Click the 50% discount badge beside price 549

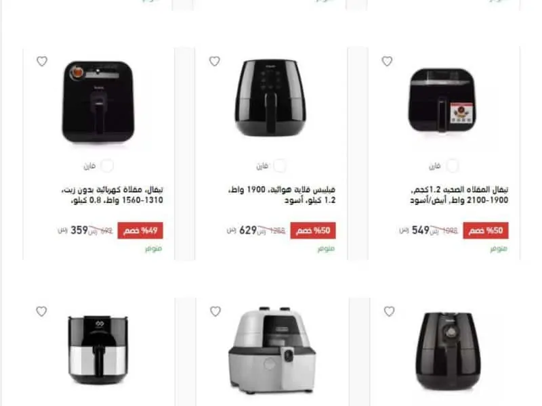click(486, 230)
